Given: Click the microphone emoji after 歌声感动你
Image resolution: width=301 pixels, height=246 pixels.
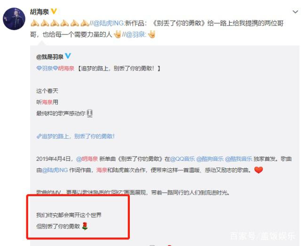Looking at the screenshot, I should pyautogui.click(x=89, y=113).
